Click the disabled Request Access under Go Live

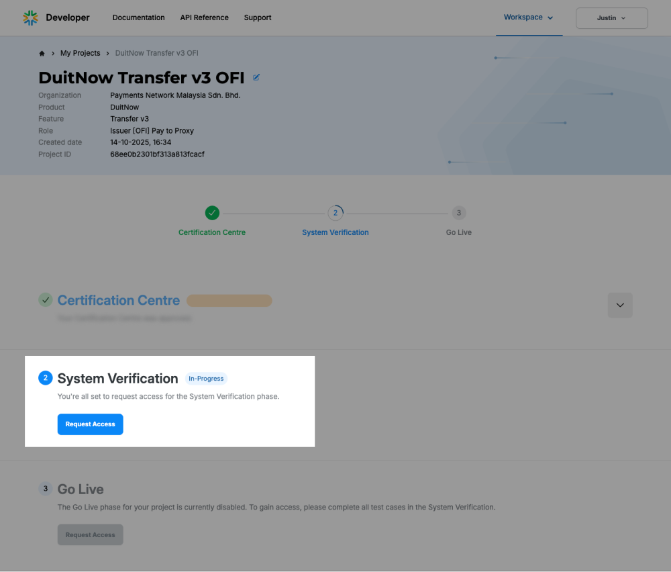[91, 535]
